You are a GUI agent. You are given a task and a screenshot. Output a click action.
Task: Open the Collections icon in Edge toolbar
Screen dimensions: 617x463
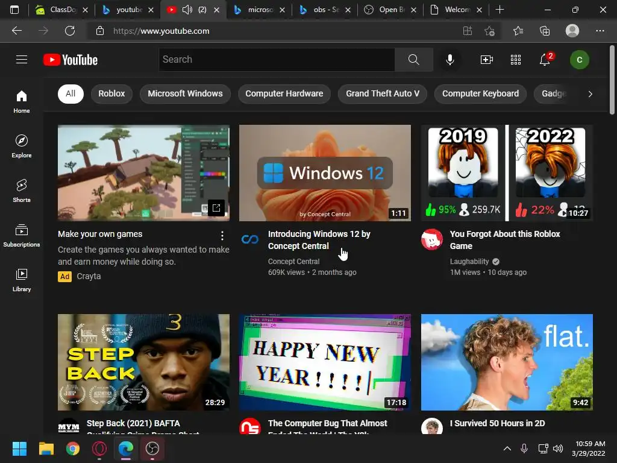pos(545,31)
